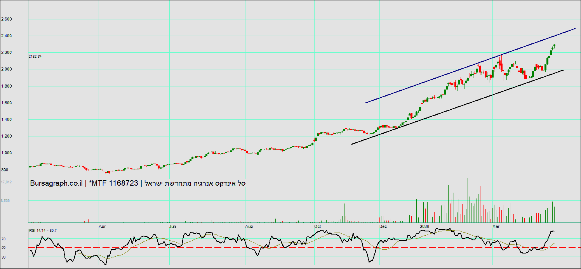Select the 17,012 volume scale label
This screenshot has width=581, height=269.
coord(6,182)
